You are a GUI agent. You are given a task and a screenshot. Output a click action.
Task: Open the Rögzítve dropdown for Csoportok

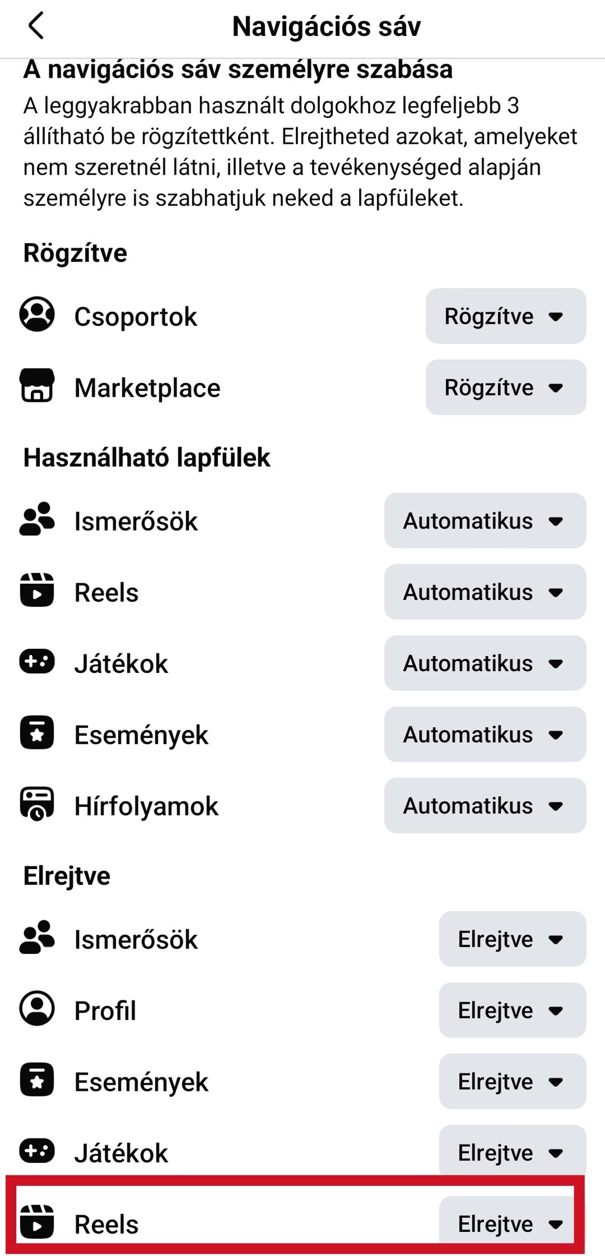tap(506, 316)
